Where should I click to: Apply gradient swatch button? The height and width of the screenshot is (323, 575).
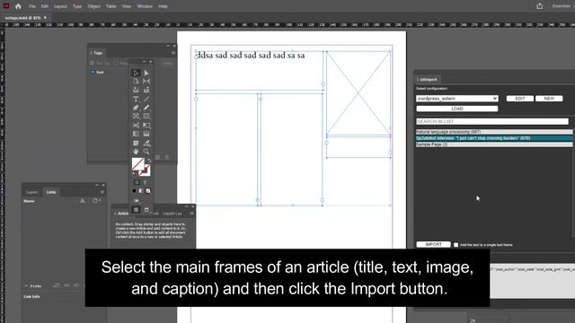point(141,191)
